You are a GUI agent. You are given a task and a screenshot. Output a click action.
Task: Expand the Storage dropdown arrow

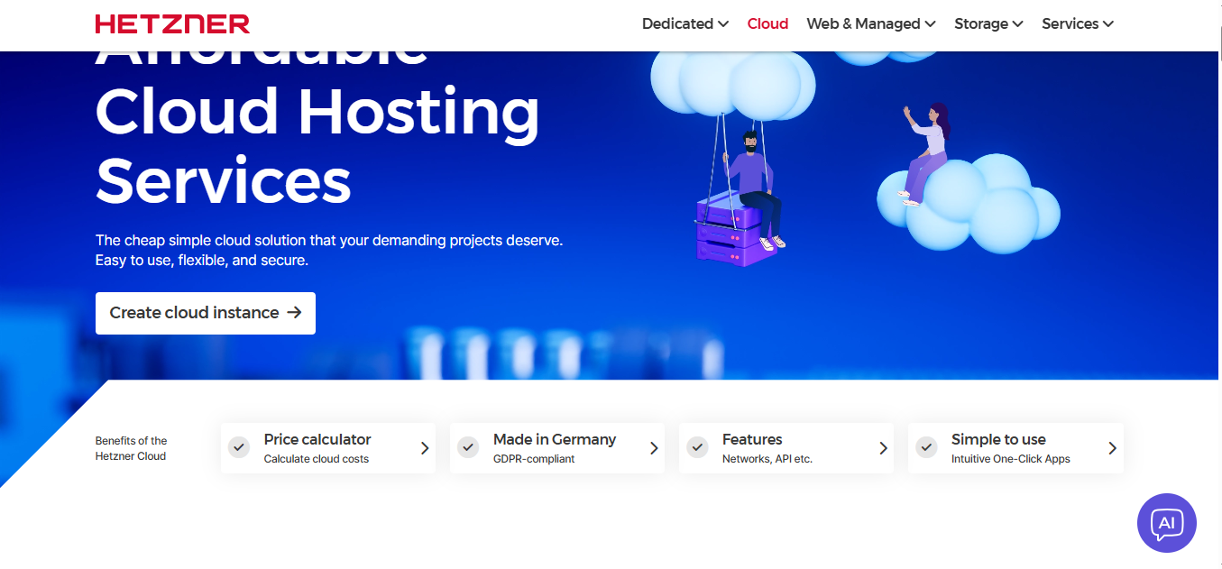1017,24
